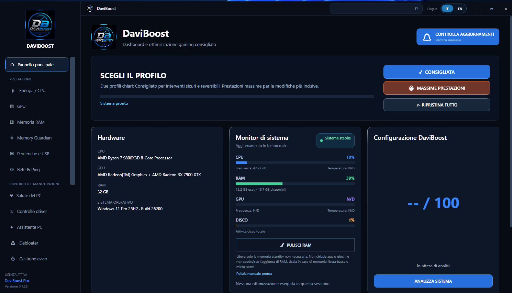Image resolution: width=512 pixels, height=293 pixels.
Task: Click 'Windows 11 Pro 25H2 · Build 26200' text
Action: (x=130, y=209)
